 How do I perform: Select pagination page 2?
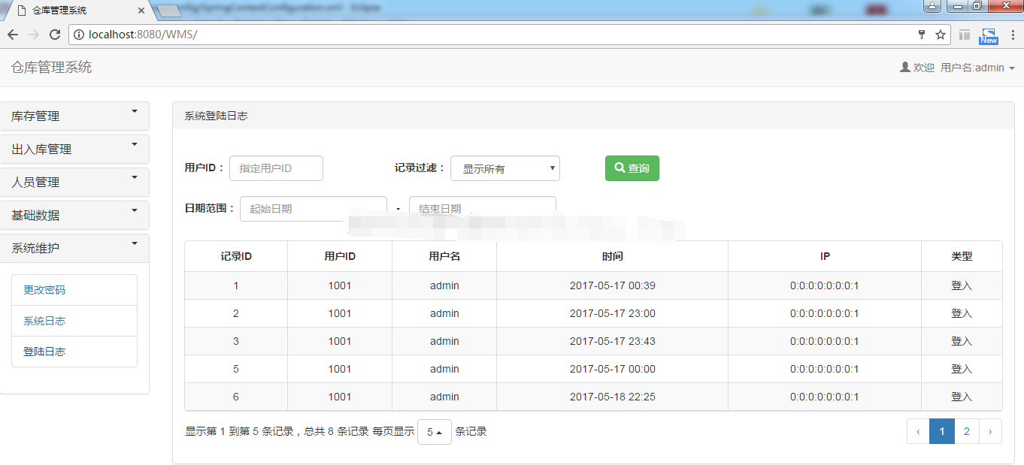click(967, 431)
